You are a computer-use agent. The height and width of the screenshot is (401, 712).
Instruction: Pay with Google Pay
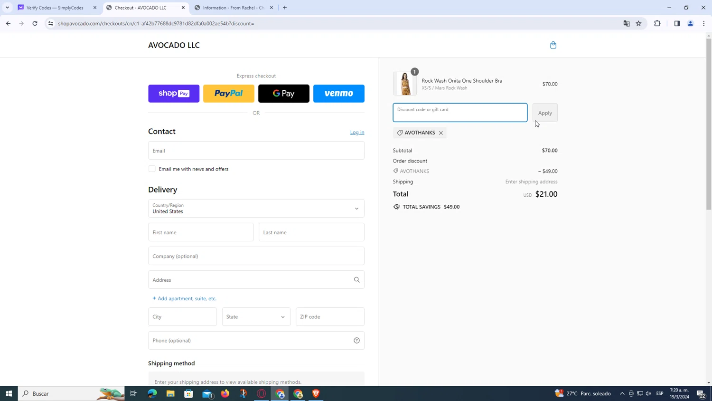point(284,94)
